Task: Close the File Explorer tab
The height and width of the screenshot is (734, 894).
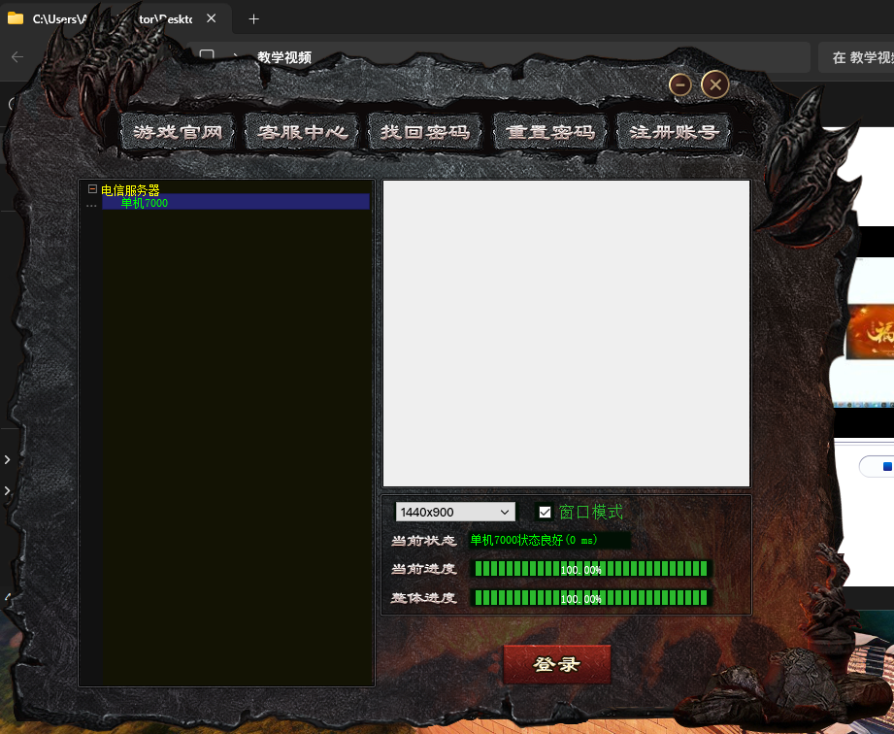Action: tap(211, 18)
